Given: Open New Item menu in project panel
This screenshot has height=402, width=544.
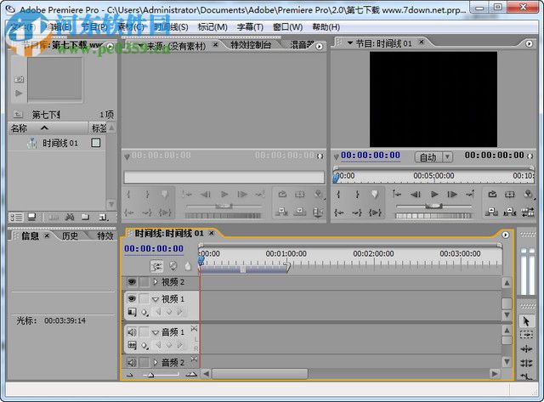Looking at the screenshot, I should tap(104, 218).
